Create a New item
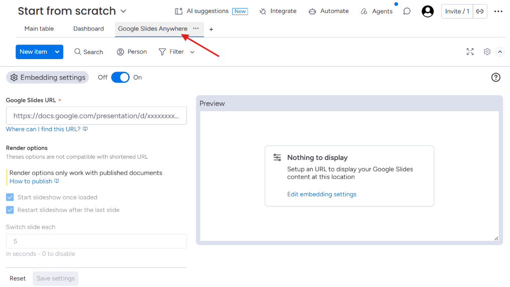 point(33,52)
